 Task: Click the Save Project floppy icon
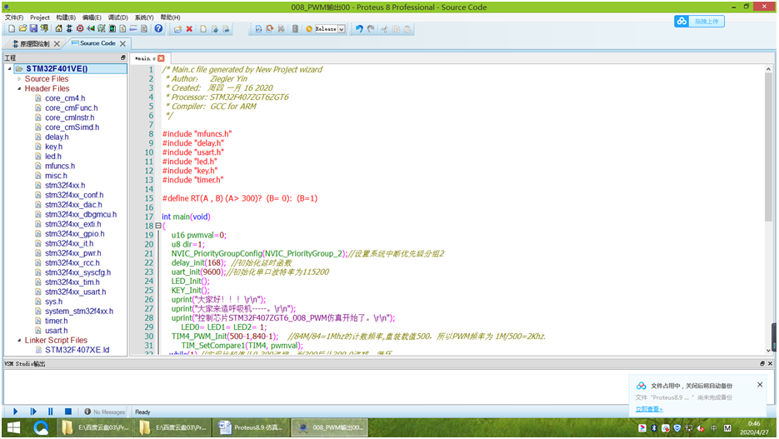[x=33, y=29]
